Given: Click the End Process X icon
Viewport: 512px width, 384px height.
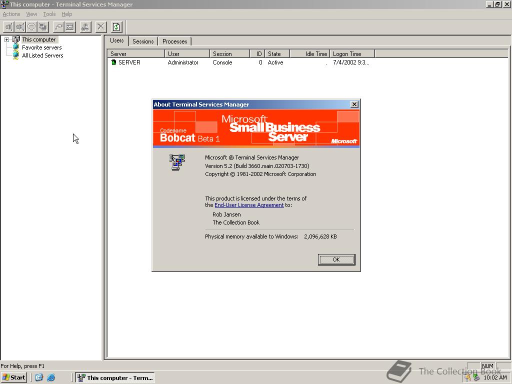Looking at the screenshot, I should 101,27.
